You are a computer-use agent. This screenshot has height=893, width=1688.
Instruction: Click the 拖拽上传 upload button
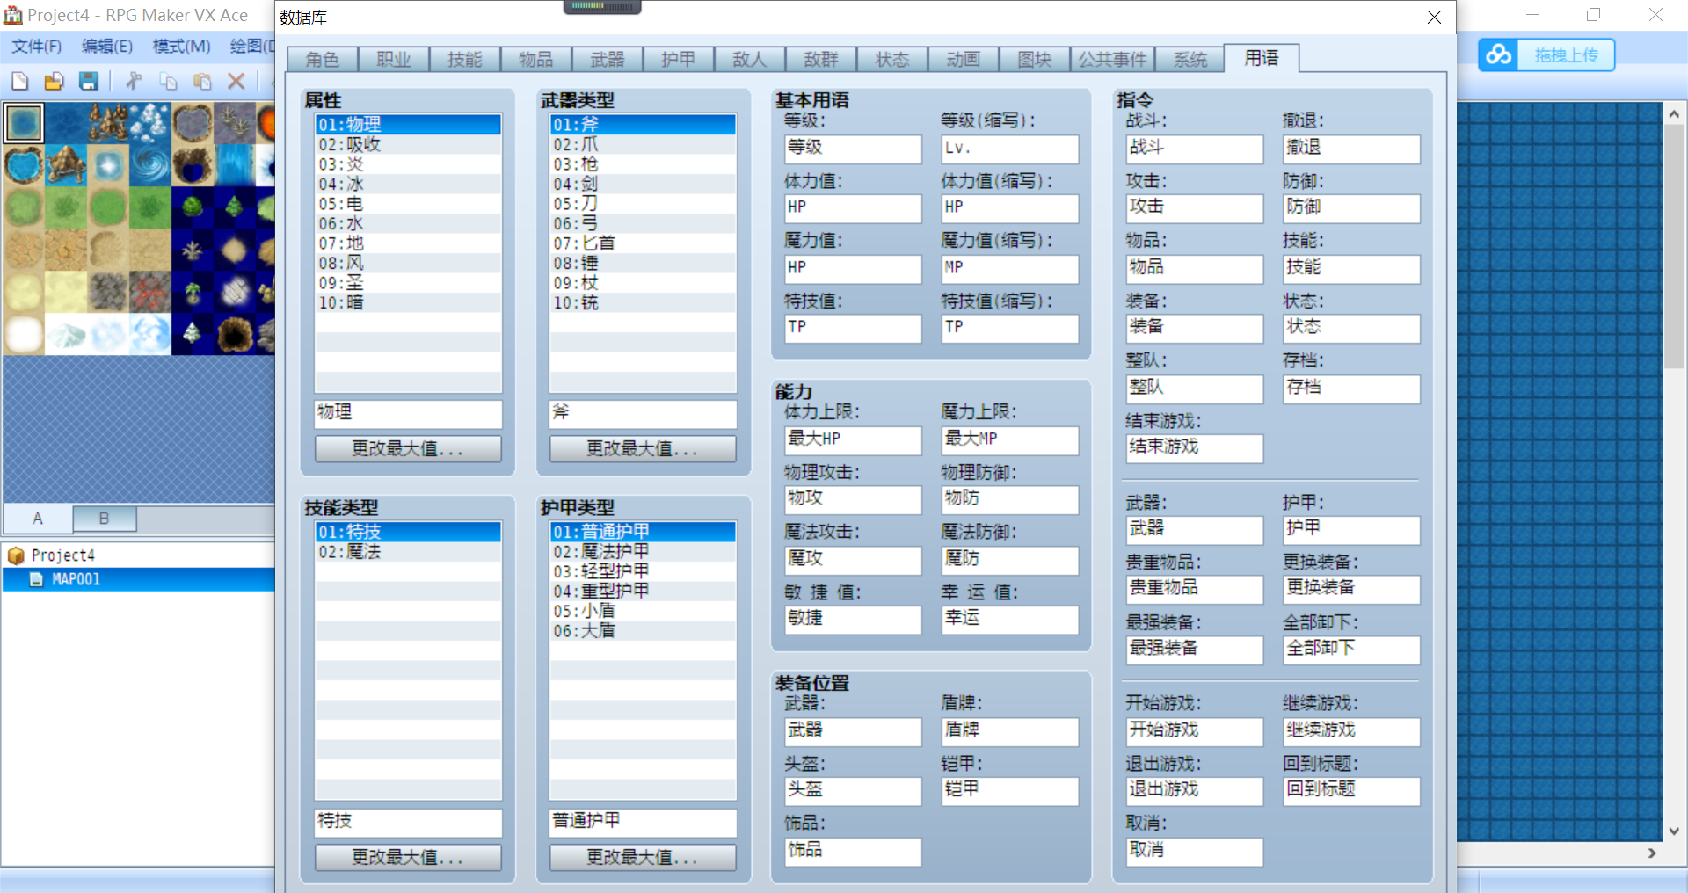click(x=1566, y=55)
